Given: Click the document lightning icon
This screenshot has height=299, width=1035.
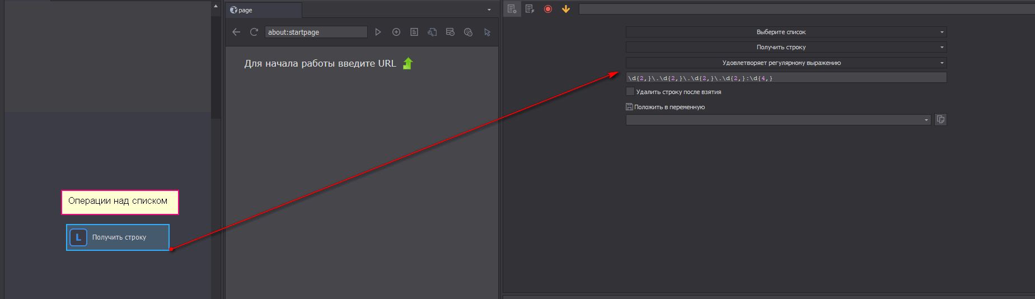Looking at the screenshot, I should coord(530,9).
